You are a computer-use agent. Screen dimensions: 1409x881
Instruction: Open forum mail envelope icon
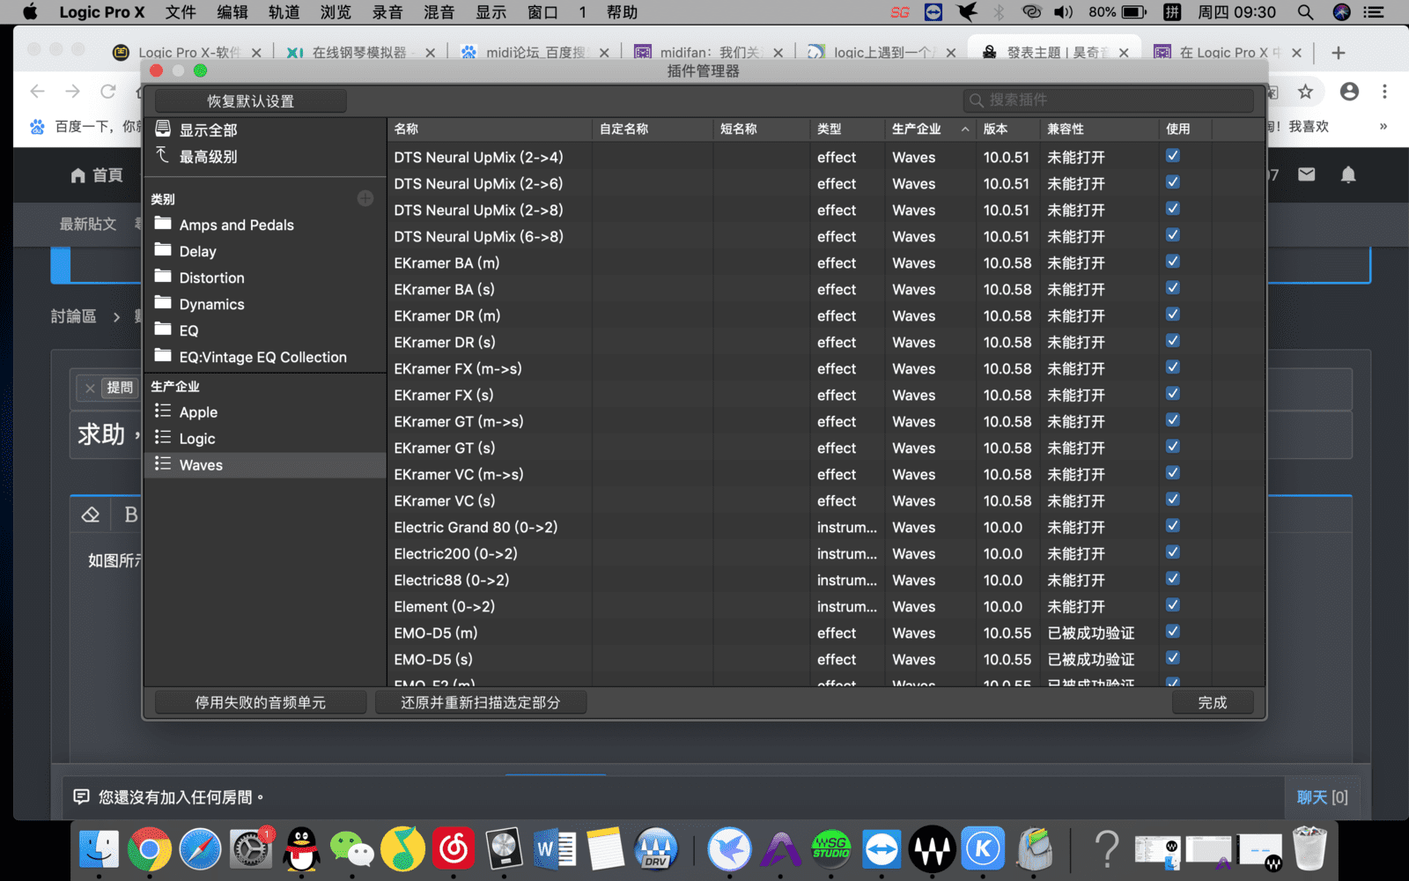point(1307,174)
